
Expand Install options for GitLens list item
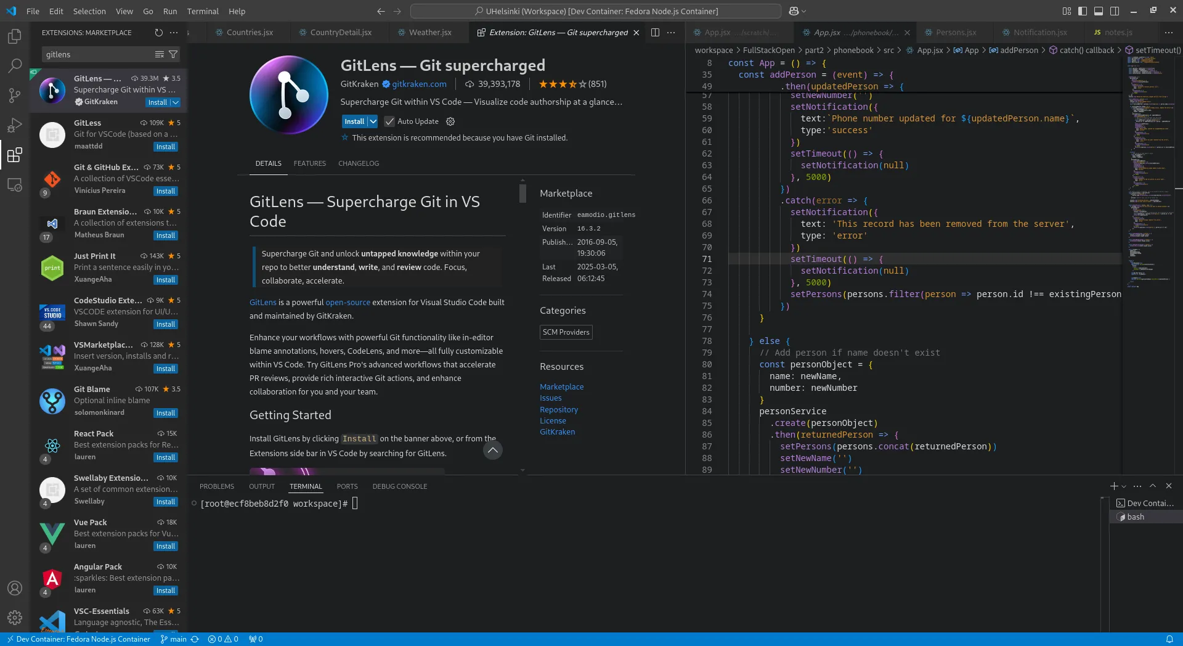pyautogui.click(x=176, y=102)
